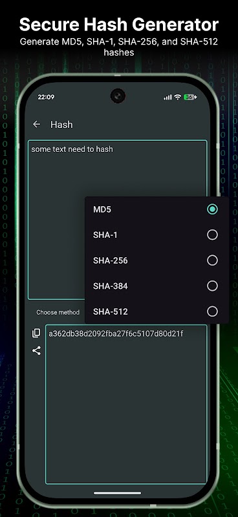Choose the SHA-256 menu entry label

click(110, 260)
